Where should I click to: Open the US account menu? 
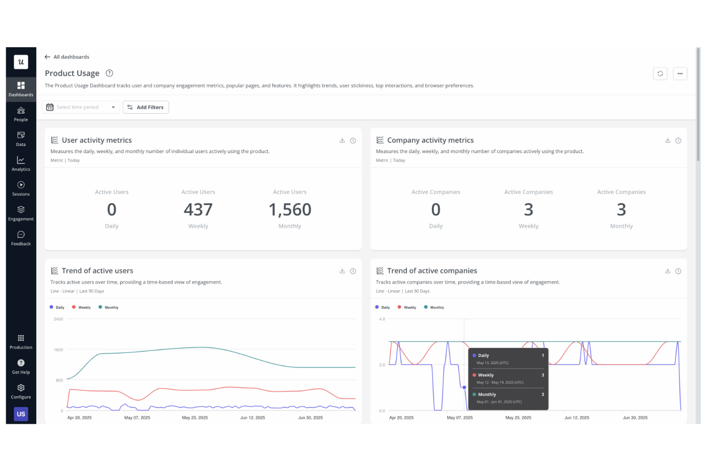[x=21, y=414]
